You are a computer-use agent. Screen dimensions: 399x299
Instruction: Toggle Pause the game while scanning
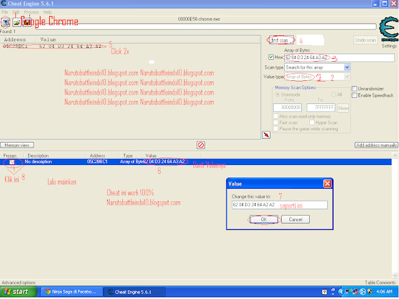[276, 129]
